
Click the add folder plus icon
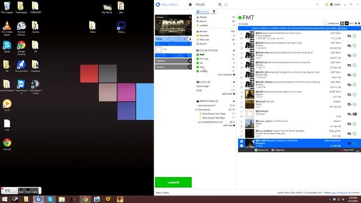(x=234, y=94)
